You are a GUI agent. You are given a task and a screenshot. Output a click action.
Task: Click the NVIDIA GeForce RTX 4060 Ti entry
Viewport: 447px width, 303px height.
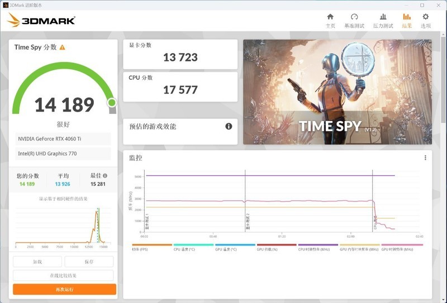tap(63, 139)
